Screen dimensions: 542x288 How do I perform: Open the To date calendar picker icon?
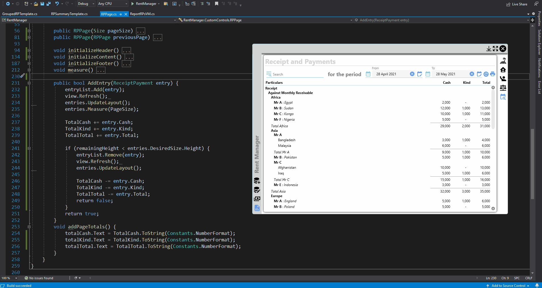click(x=428, y=74)
